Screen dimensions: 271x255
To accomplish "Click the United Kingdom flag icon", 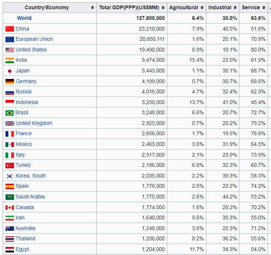I will (x=10, y=123).
